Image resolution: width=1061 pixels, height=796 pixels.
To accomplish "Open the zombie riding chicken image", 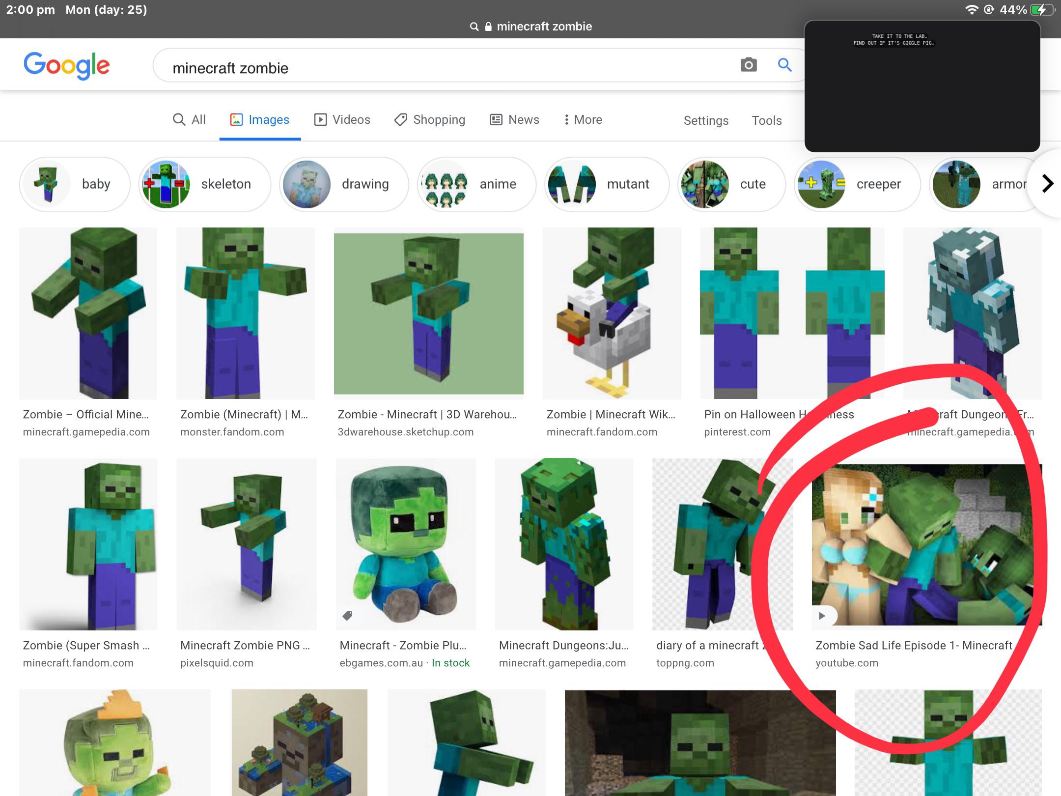I will (x=612, y=313).
